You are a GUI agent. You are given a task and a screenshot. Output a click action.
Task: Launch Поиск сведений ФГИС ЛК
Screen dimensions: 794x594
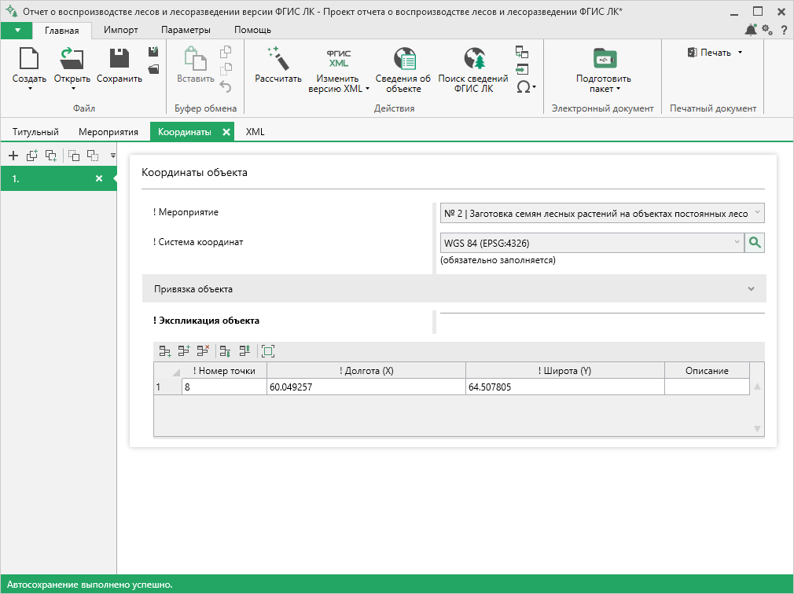[473, 70]
